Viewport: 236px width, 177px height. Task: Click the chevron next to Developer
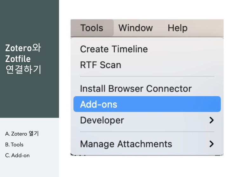[x=212, y=120]
